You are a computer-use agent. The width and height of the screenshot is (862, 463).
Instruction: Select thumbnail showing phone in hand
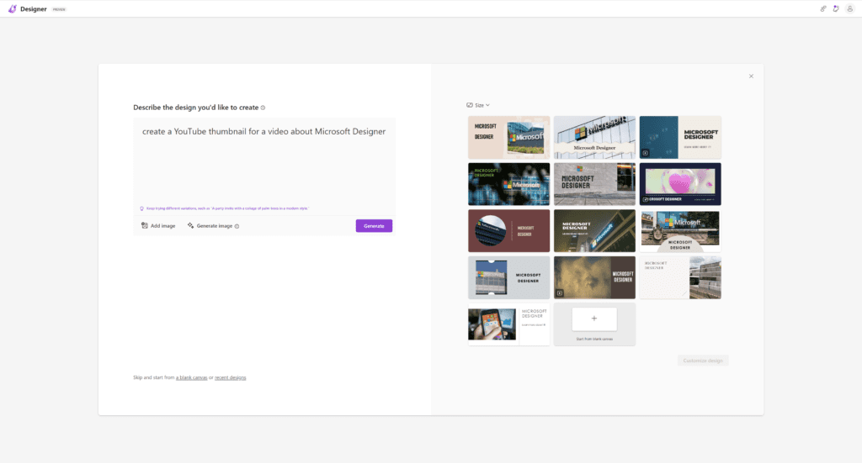tap(508, 324)
